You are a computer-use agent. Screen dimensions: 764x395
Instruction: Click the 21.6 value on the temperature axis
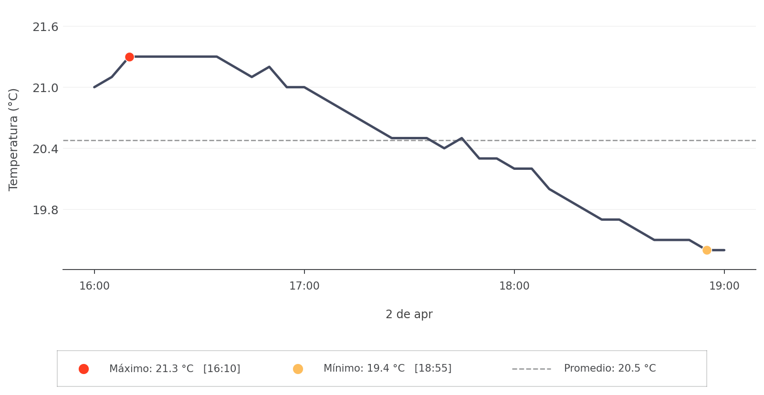pos(45,27)
